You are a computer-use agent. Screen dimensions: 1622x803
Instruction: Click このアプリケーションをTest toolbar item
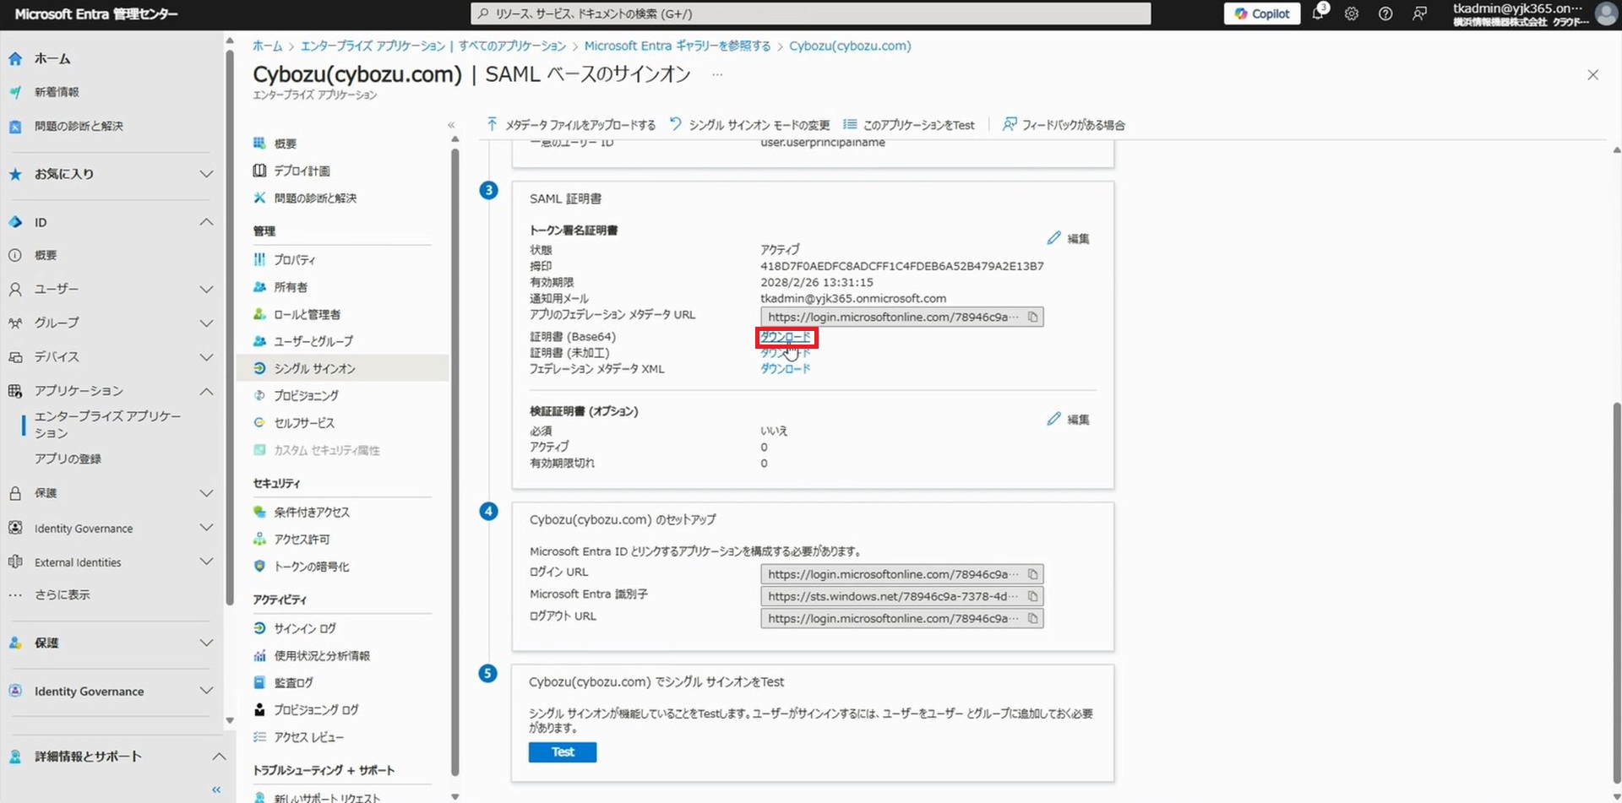tap(909, 125)
